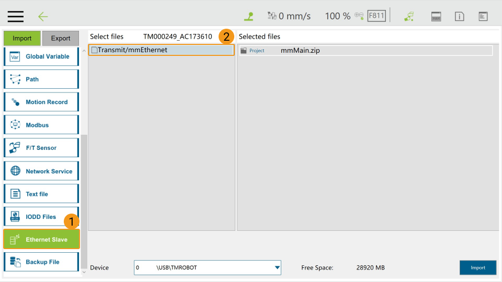This screenshot has height=282, width=502.
Task: Click the sidebar scroll down arrow
Action: tap(84, 273)
